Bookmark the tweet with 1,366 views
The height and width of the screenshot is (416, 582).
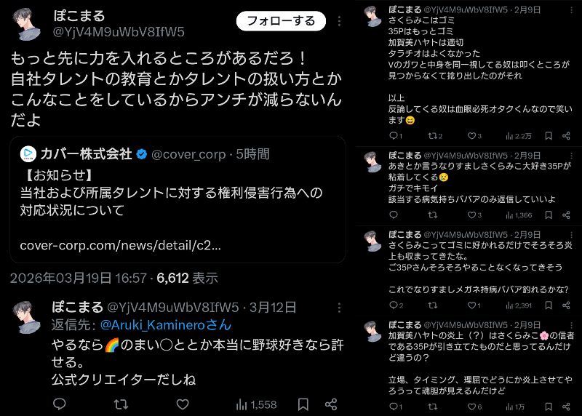pos(549,215)
